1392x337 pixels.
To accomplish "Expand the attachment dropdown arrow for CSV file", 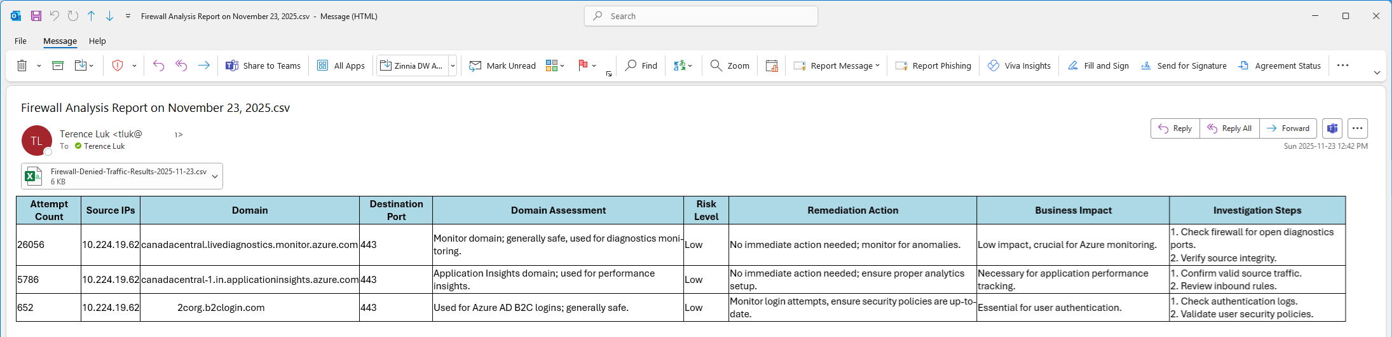I will tap(215, 177).
